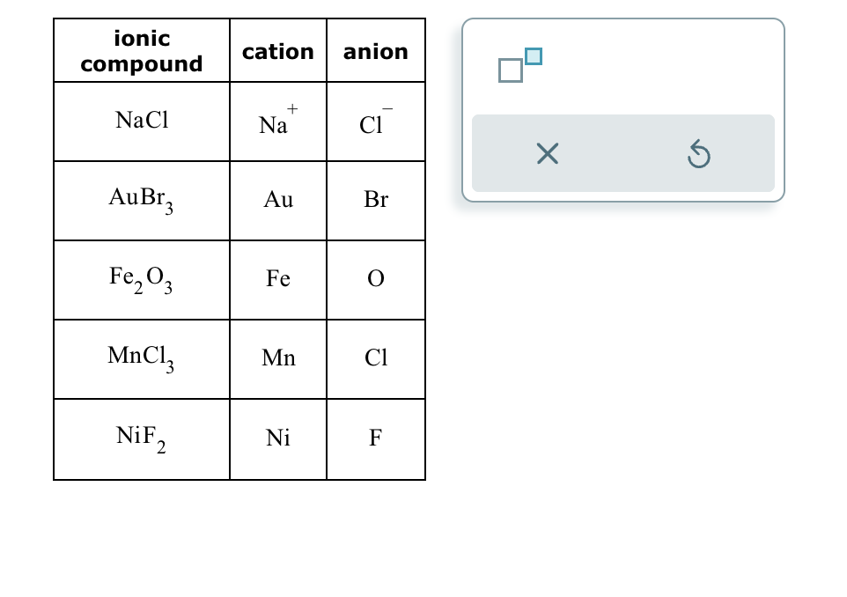The width and height of the screenshot is (847, 597).
Task: Click the Na+ example cation entry
Action: (278, 120)
